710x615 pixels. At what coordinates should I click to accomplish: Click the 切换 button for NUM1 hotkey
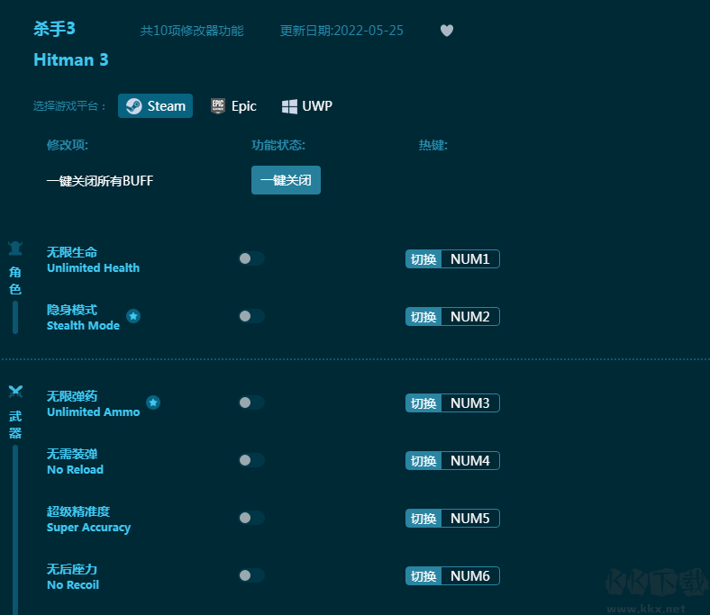(x=423, y=259)
